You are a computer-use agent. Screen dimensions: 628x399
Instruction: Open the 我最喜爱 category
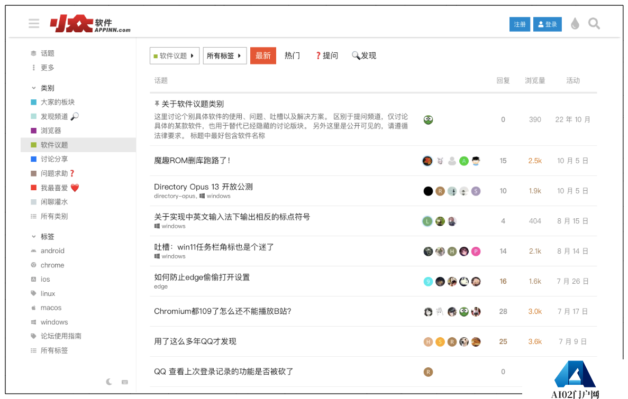pyautogui.click(x=54, y=188)
